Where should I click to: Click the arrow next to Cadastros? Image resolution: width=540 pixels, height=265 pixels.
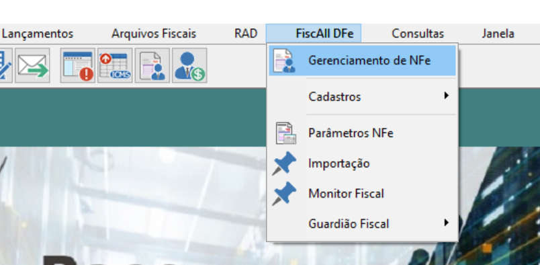click(447, 96)
